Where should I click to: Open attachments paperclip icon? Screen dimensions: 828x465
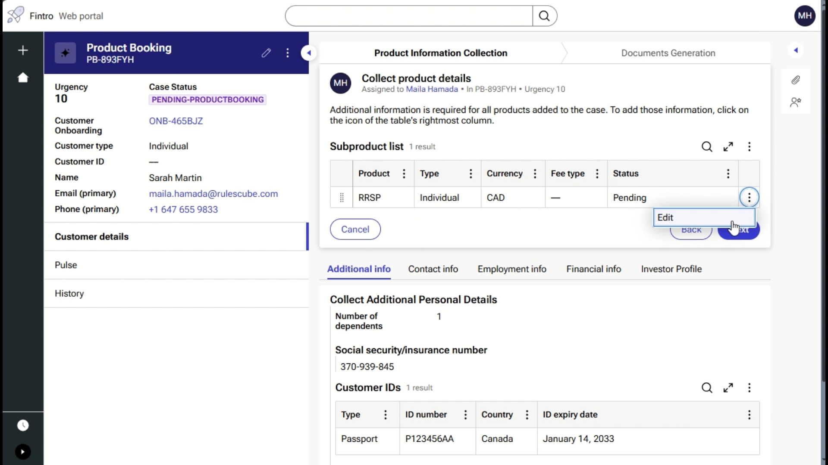tap(796, 80)
